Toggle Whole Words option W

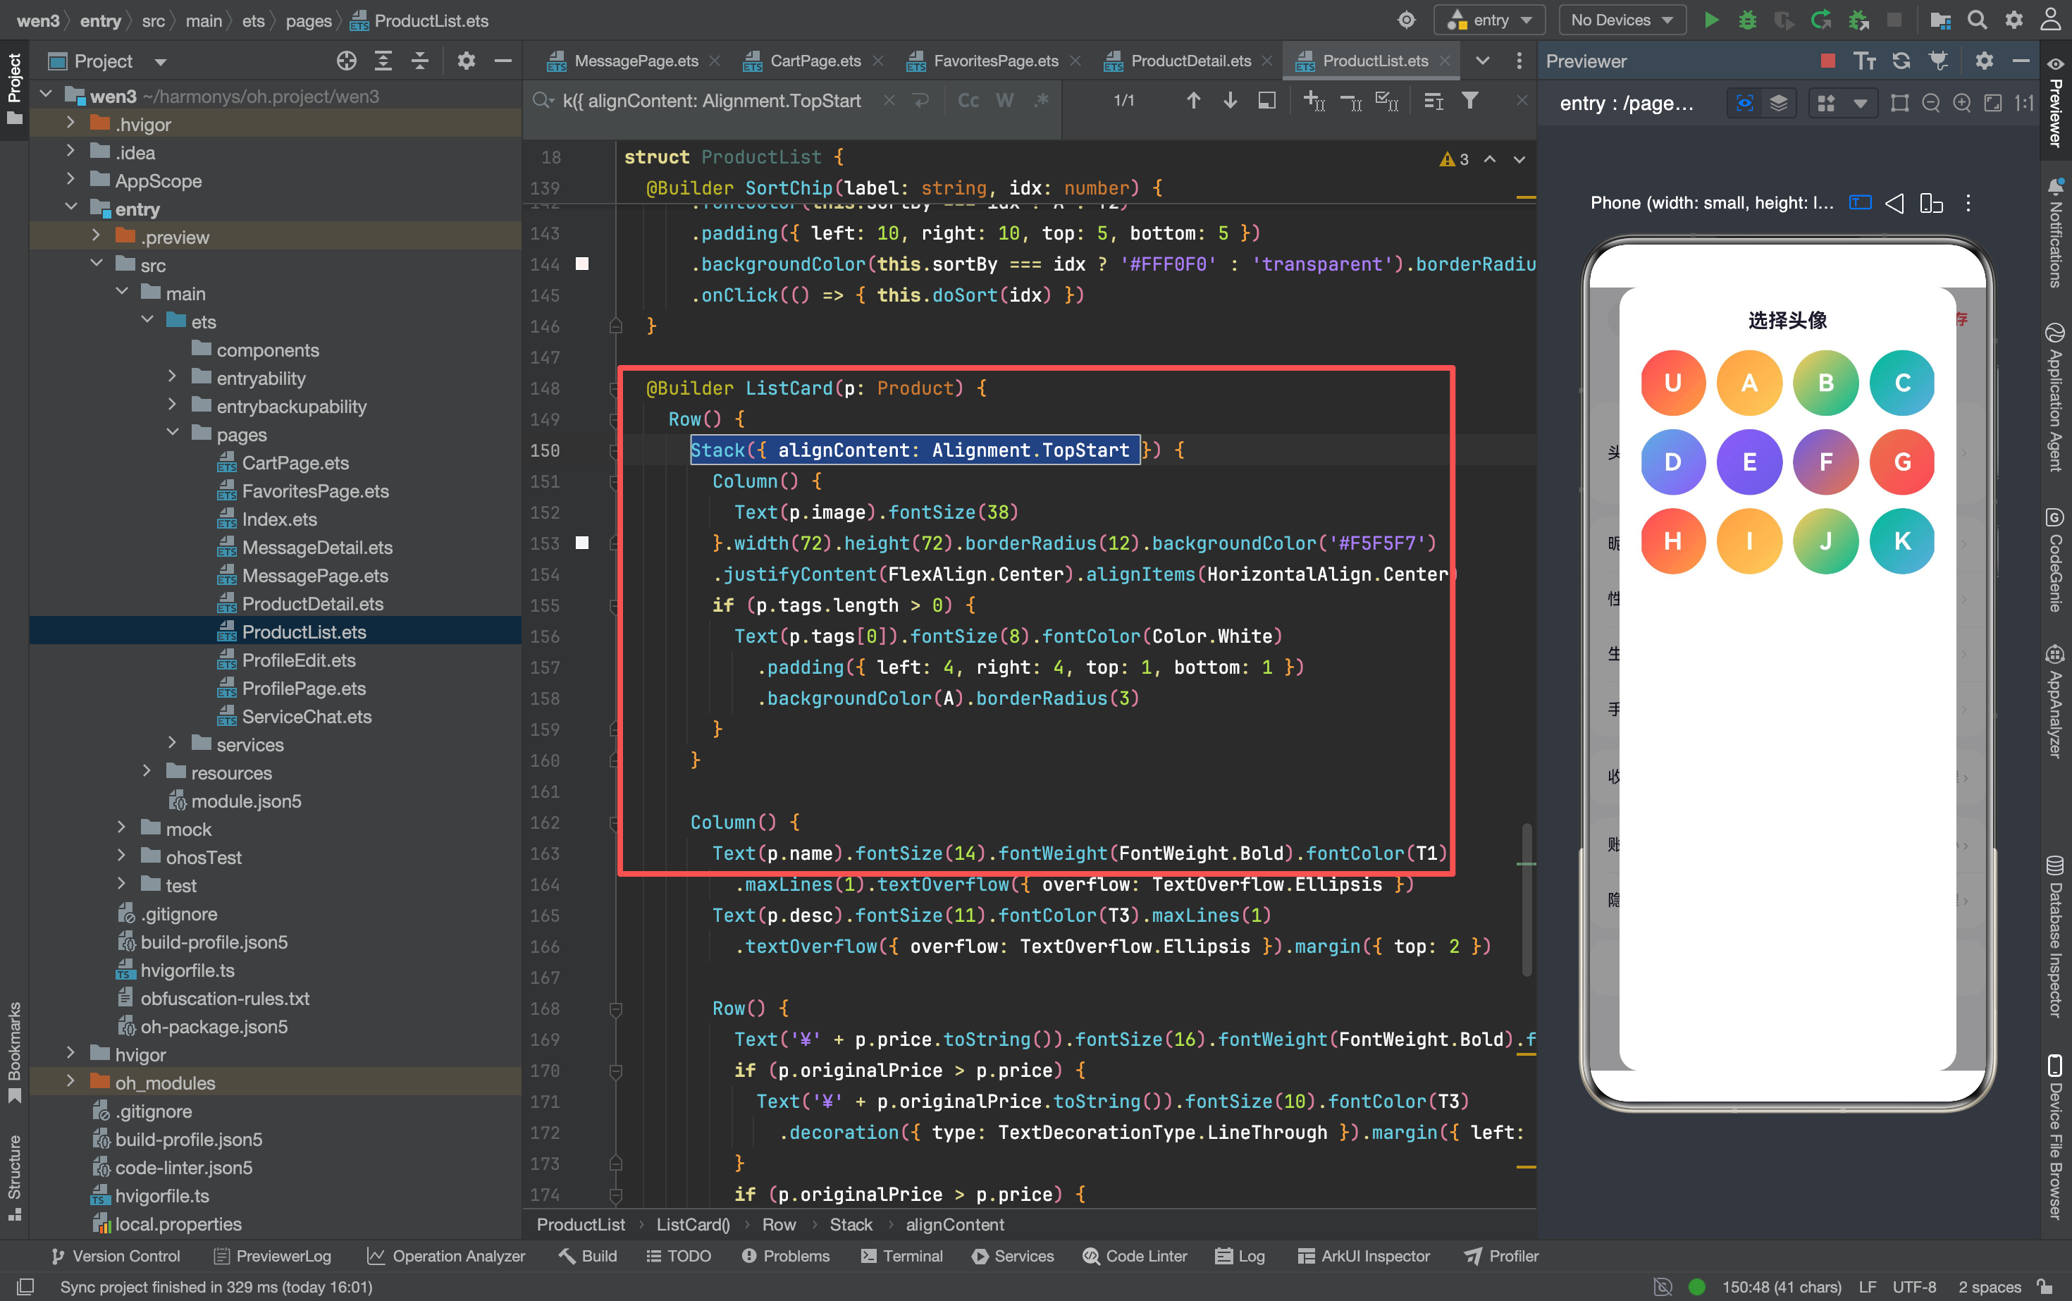point(1004,101)
